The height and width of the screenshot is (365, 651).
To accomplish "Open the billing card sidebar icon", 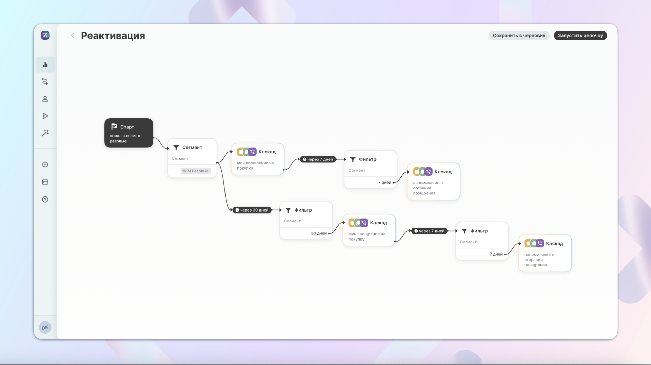I will [x=45, y=182].
